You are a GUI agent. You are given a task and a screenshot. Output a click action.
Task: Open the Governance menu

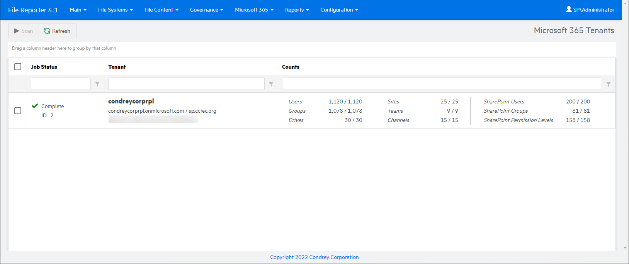[206, 10]
